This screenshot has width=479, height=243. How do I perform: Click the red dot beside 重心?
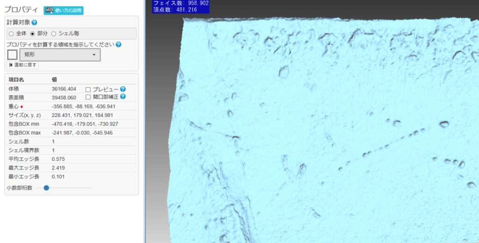[22, 107]
